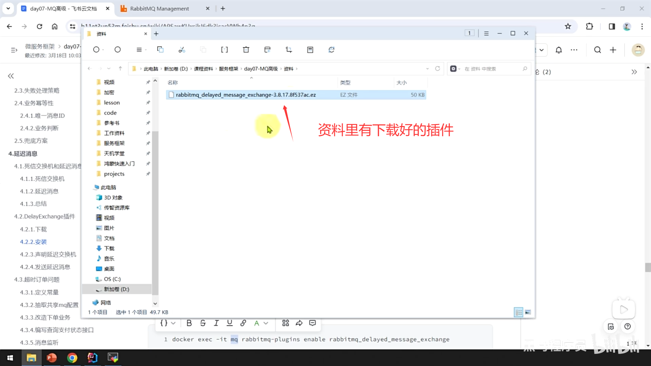Expand the address bar history dropdown
The width and height of the screenshot is (651, 366).
[427, 69]
